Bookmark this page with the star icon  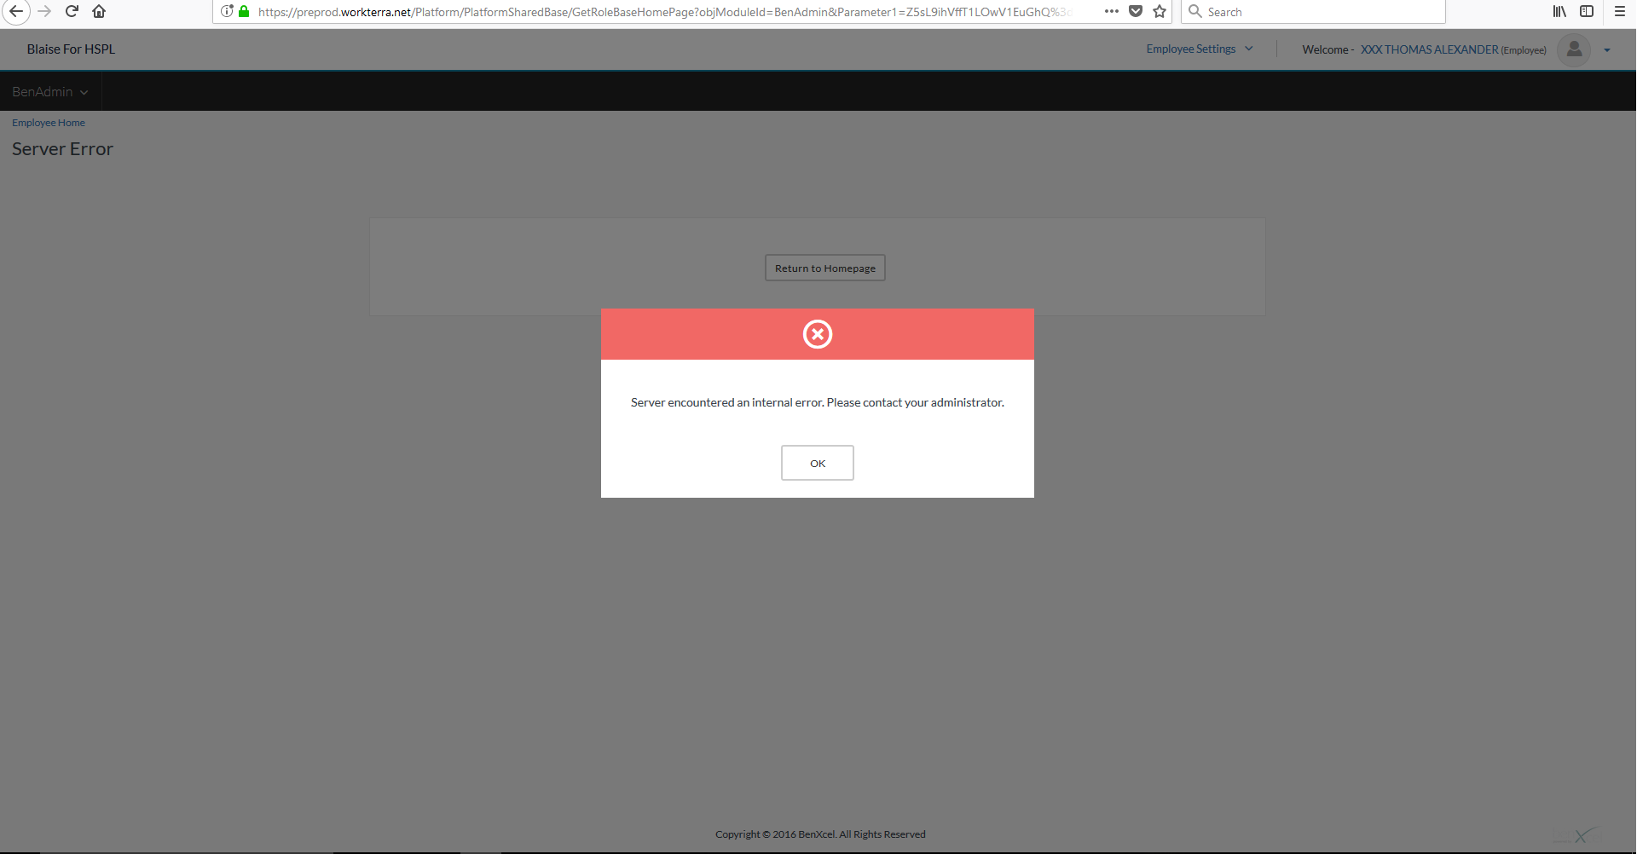1160,11
